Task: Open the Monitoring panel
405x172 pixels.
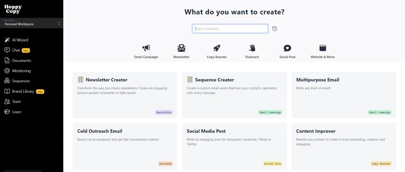Action: click(21, 70)
